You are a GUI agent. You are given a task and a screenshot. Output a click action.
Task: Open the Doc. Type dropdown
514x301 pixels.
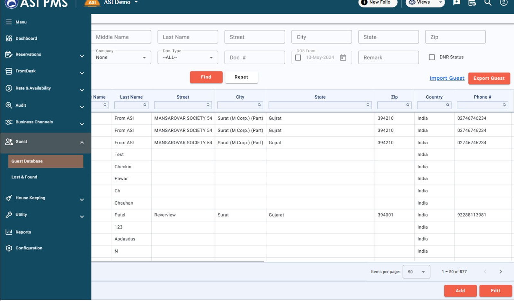tap(188, 58)
